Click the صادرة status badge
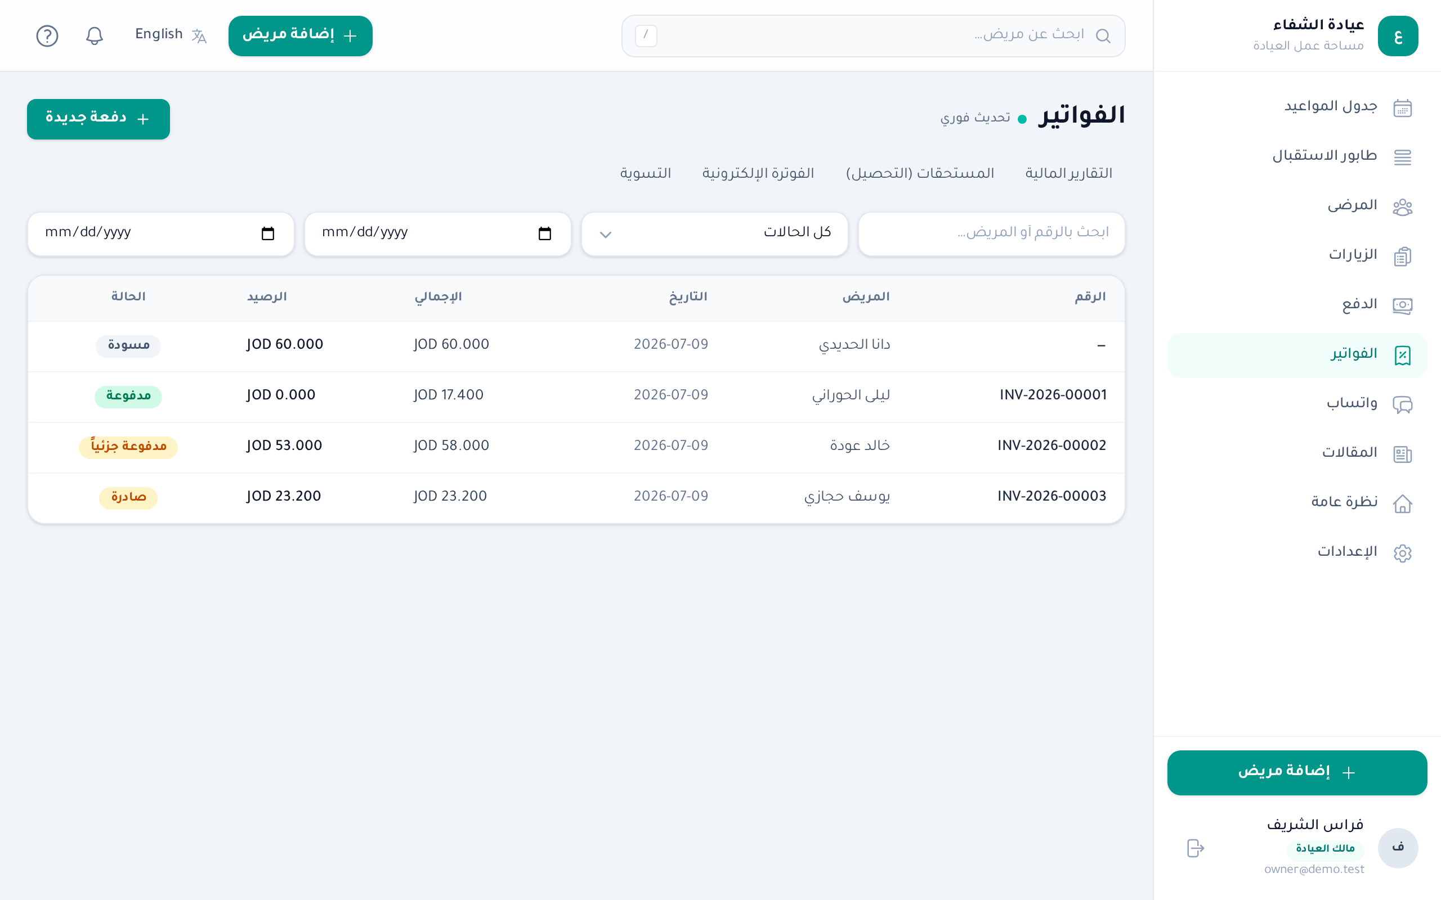The width and height of the screenshot is (1441, 900). pyautogui.click(x=128, y=498)
